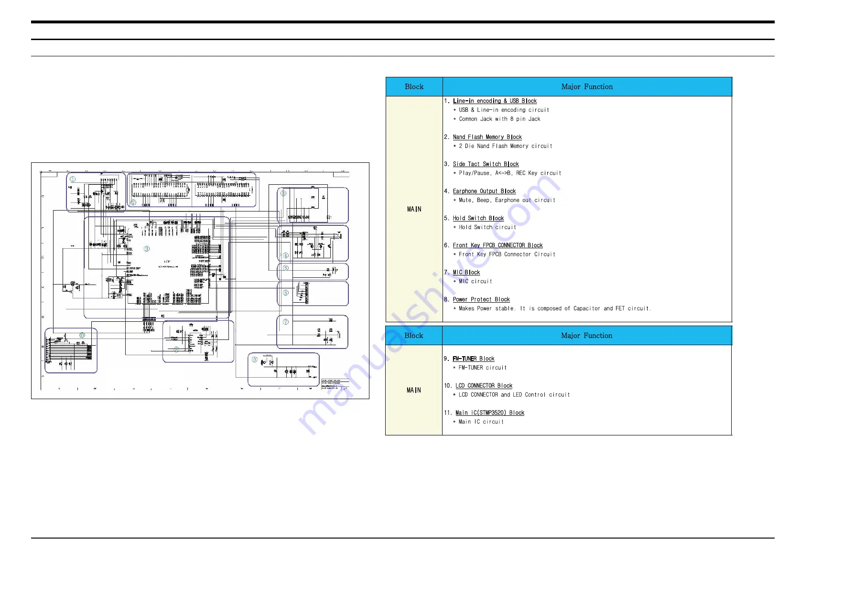Click the lower table's "Block" header cell

pyautogui.click(x=414, y=336)
